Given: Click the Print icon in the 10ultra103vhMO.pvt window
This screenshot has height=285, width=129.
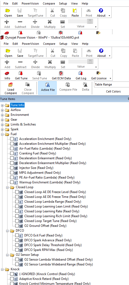Looking at the screenshot, I should pos(89,51).
